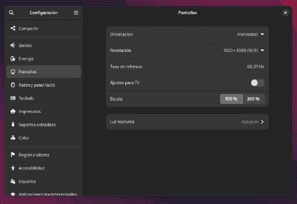Click the Ajustes para TV label
Viewport: 297px width, 204px height.
click(x=125, y=83)
